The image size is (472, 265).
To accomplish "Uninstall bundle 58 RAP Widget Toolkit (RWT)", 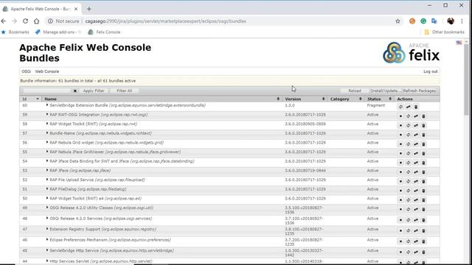I will click(423, 125).
